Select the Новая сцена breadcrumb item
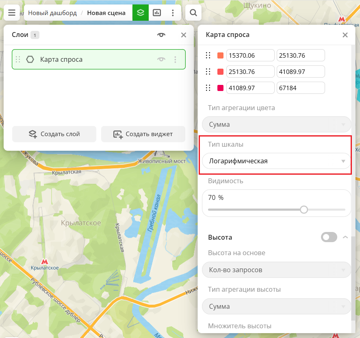The height and width of the screenshot is (338, 360). click(106, 13)
